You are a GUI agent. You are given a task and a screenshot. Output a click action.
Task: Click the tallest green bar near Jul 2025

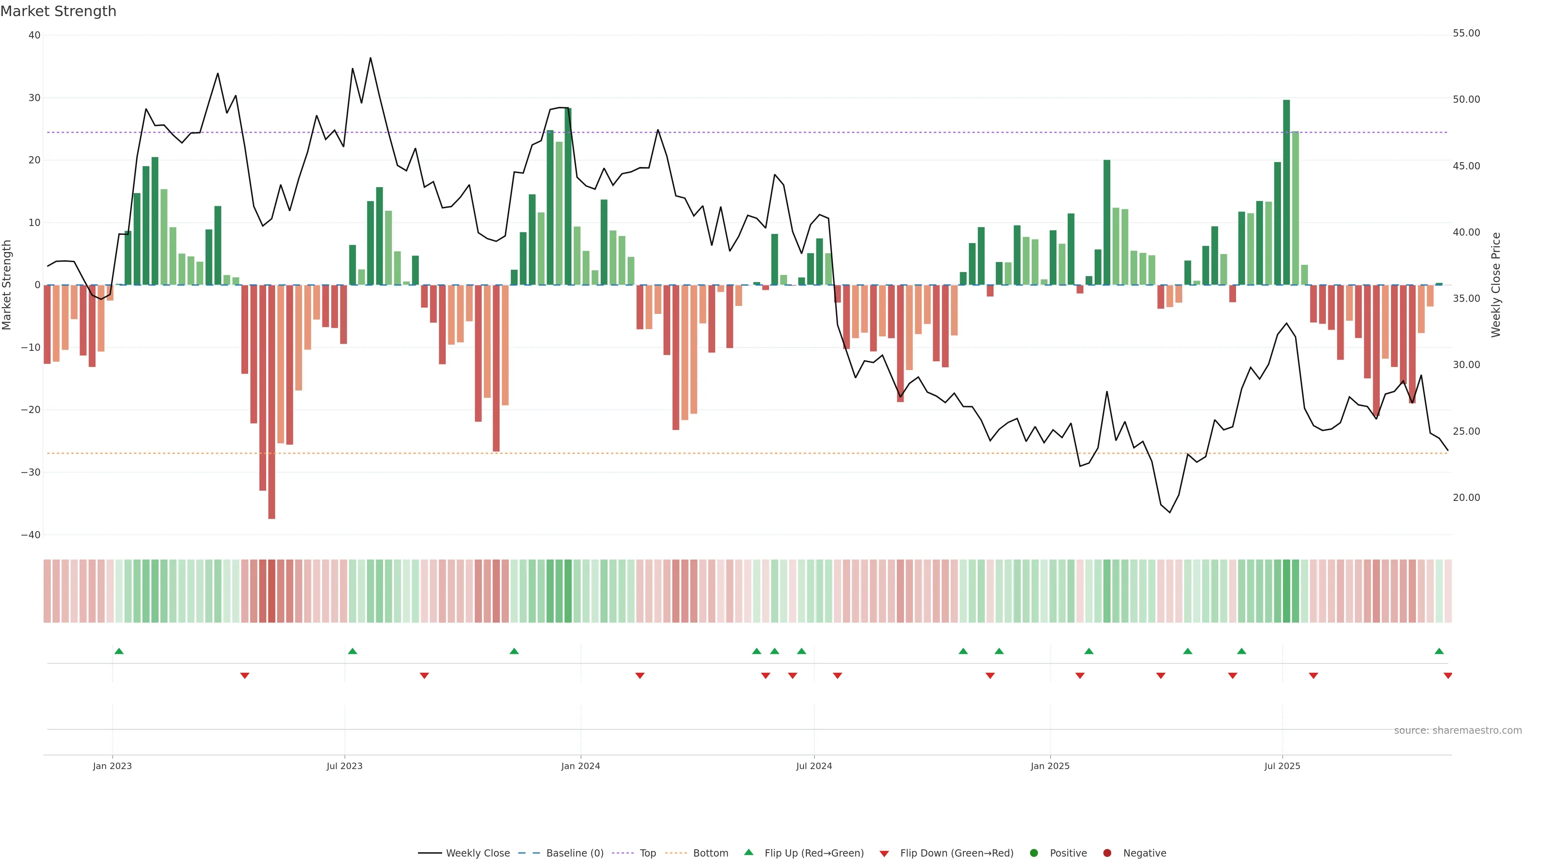point(1286,191)
